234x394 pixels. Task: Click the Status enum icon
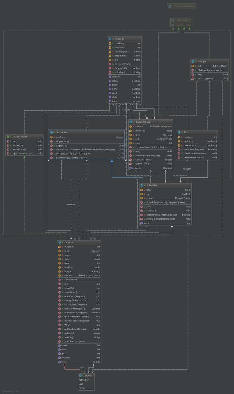[x=80, y=376]
